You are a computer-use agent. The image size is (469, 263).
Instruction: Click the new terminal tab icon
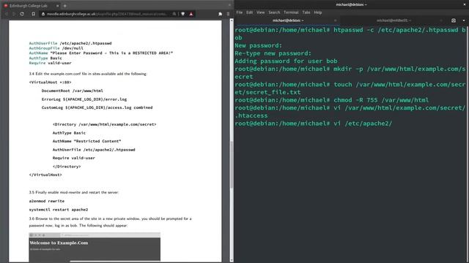454,20
